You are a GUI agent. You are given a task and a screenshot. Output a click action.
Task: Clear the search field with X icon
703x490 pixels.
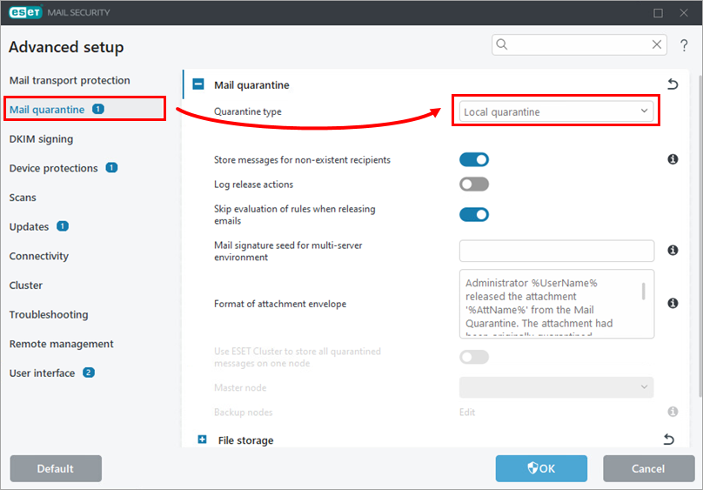[x=658, y=44]
